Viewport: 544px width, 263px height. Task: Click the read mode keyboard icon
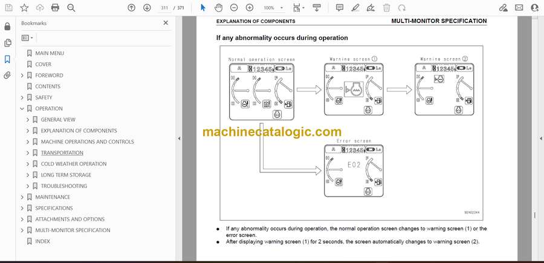pyautogui.click(x=316, y=8)
